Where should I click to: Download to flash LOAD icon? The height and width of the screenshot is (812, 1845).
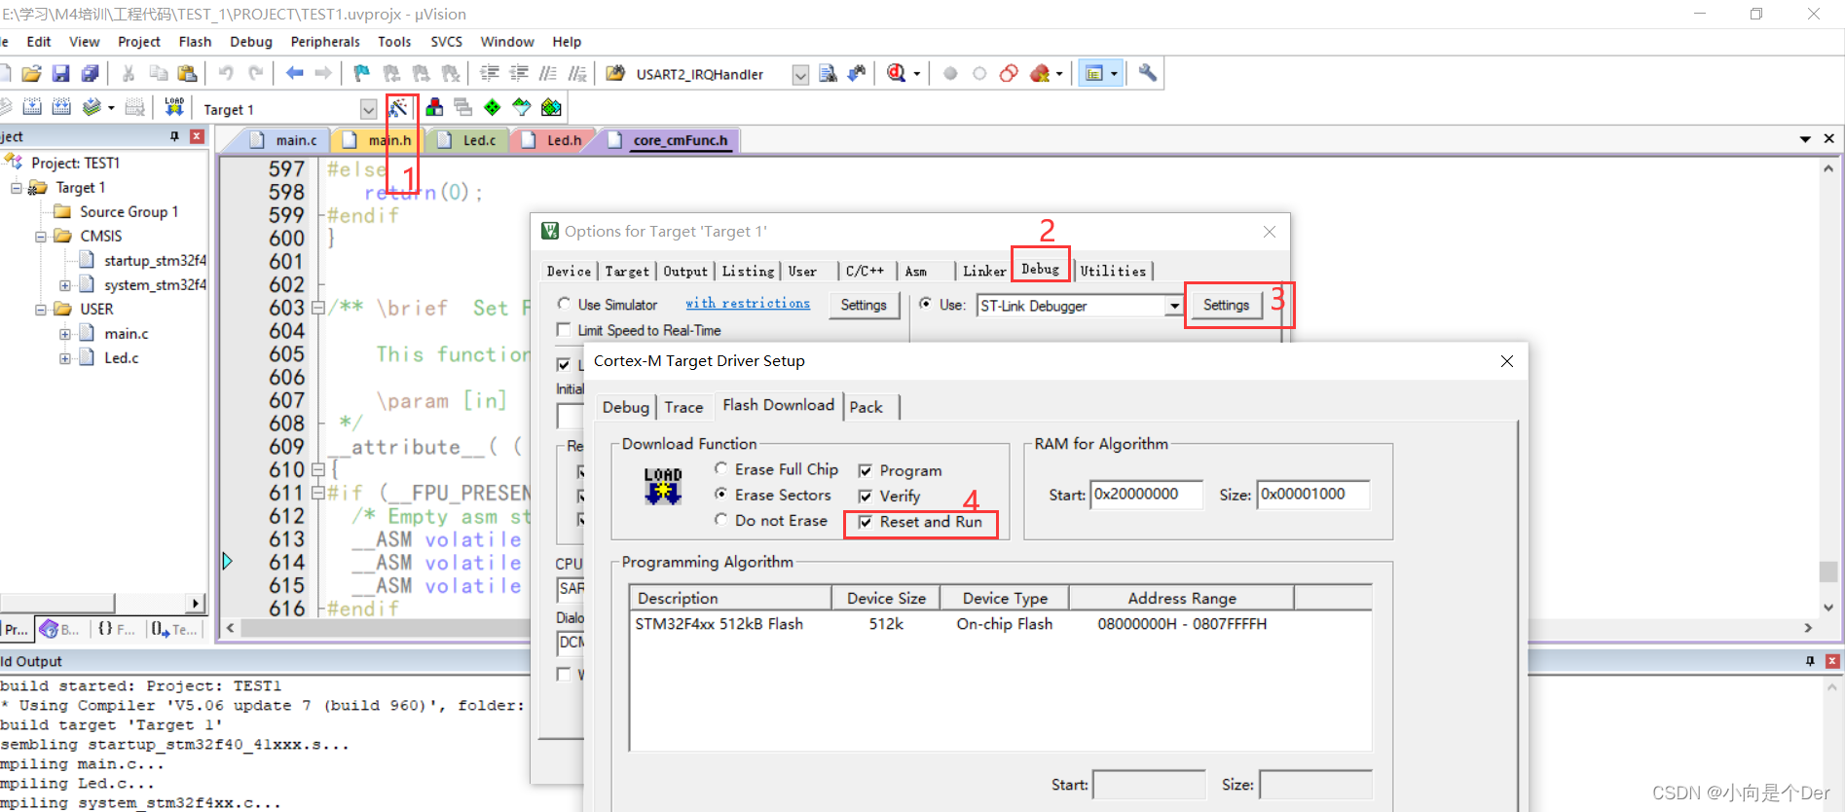coord(174,108)
